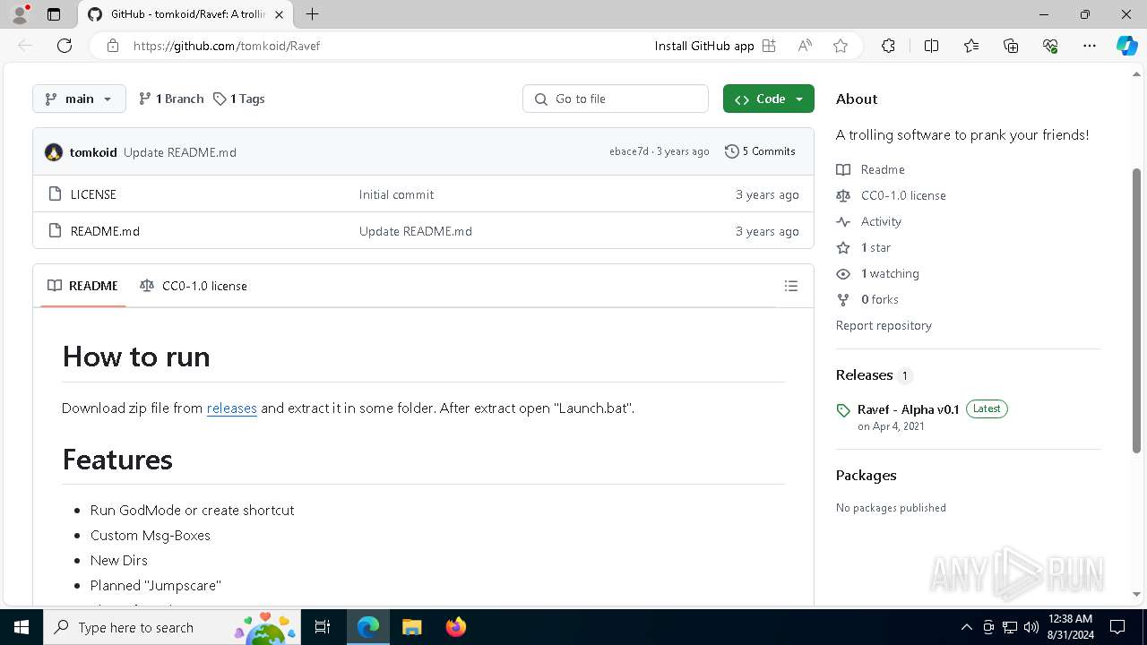
Task: Click the address bar URL
Action: coord(227,46)
